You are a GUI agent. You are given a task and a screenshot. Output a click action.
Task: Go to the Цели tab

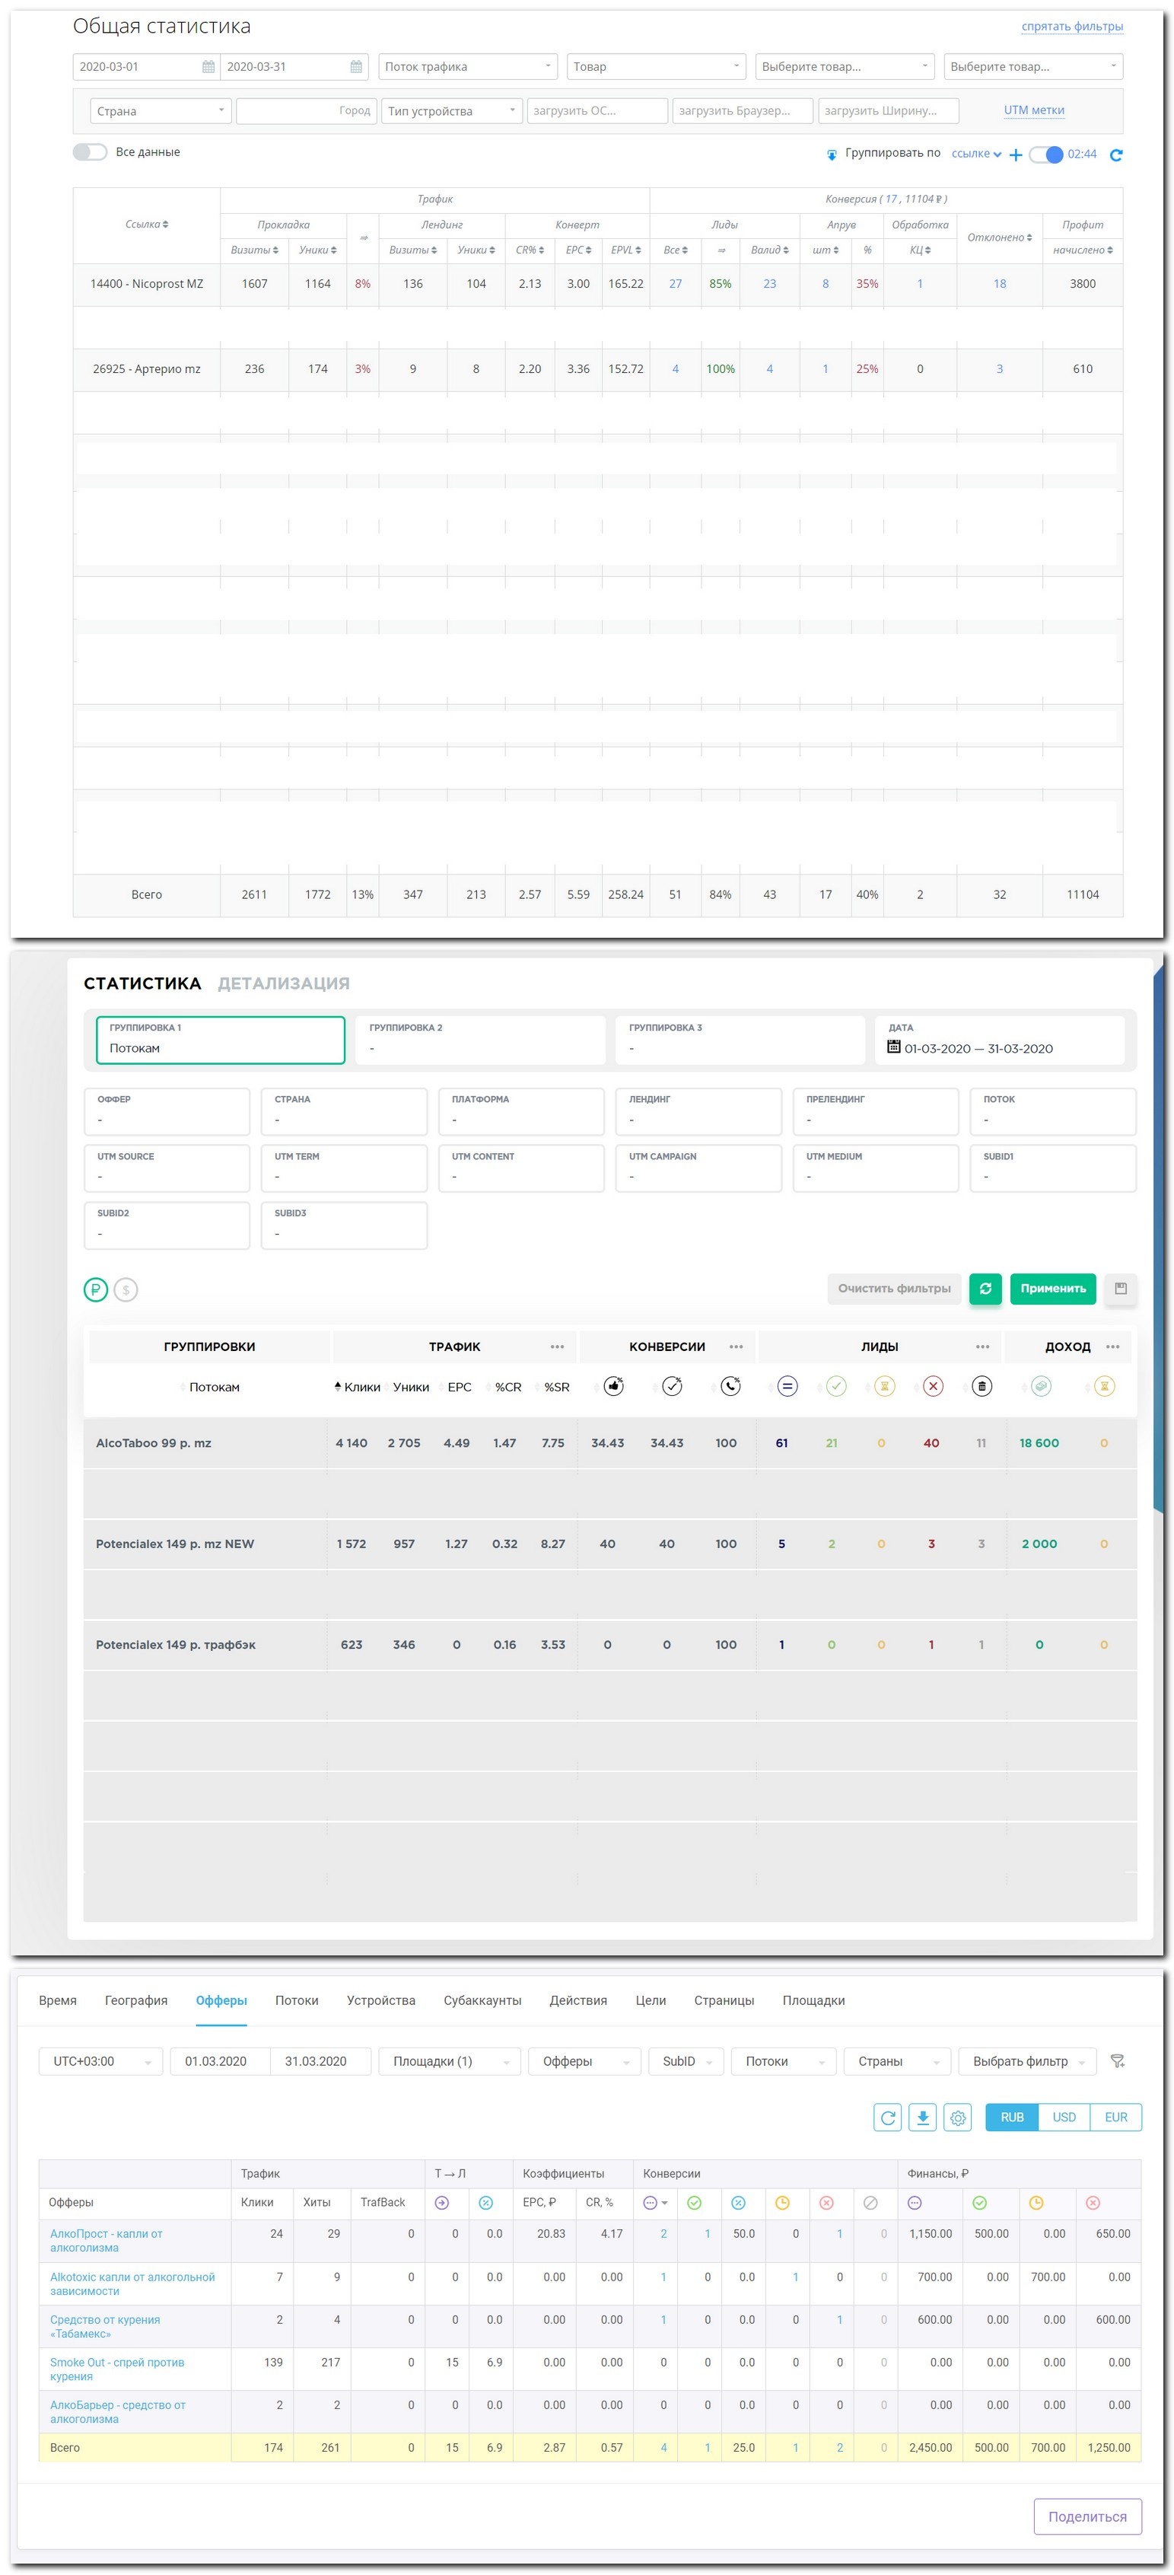pyautogui.click(x=651, y=2000)
